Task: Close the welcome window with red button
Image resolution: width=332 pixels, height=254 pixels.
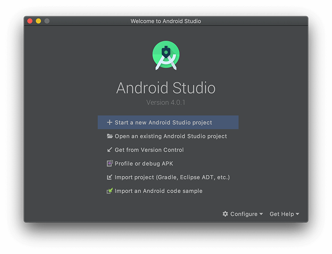Action: 30,21
